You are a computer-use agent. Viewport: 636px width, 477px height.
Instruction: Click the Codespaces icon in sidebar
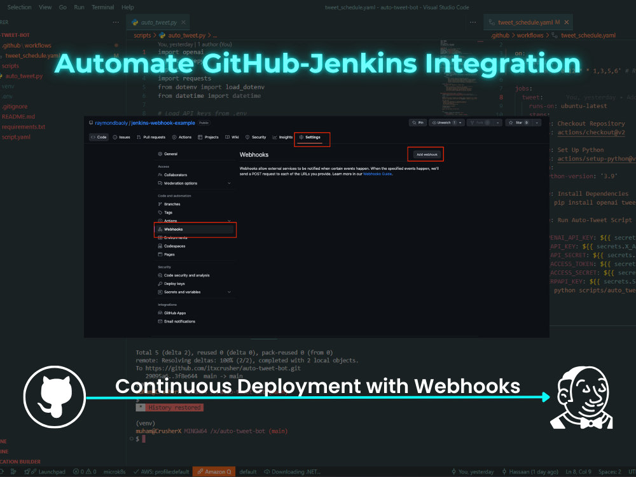[x=160, y=246]
